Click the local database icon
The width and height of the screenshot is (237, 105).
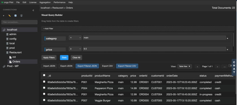coord(7,43)
